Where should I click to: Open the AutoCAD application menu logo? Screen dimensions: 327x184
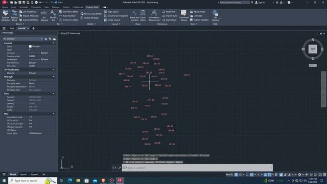pyautogui.click(x=4, y=2)
